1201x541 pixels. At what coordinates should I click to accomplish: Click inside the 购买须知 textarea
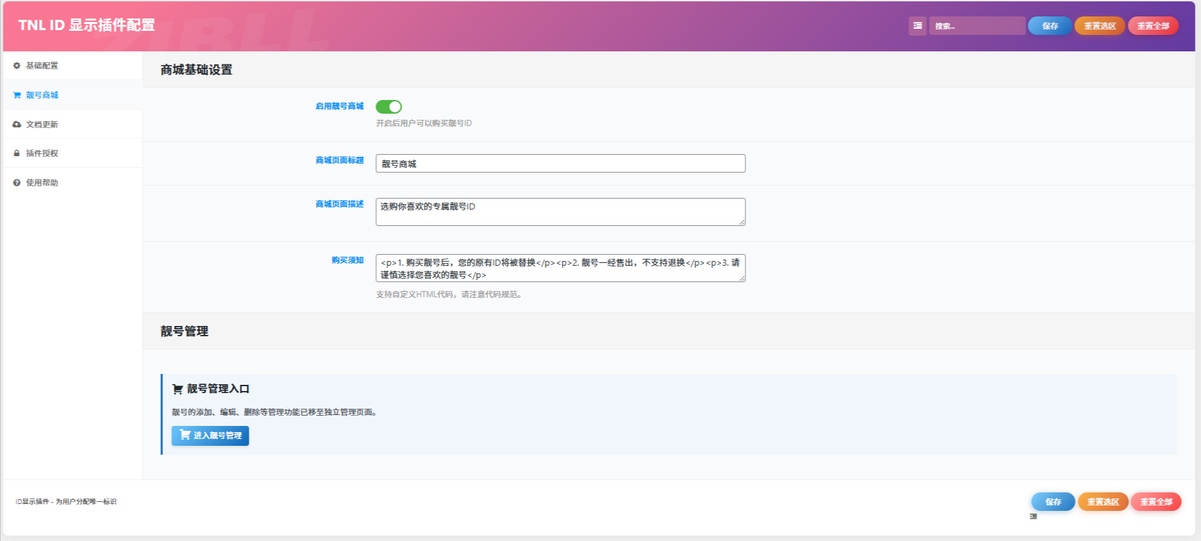click(560, 268)
